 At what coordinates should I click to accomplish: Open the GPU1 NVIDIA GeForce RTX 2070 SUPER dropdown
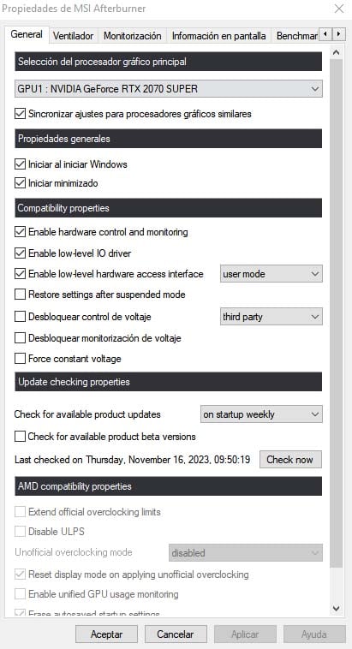tap(168, 88)
